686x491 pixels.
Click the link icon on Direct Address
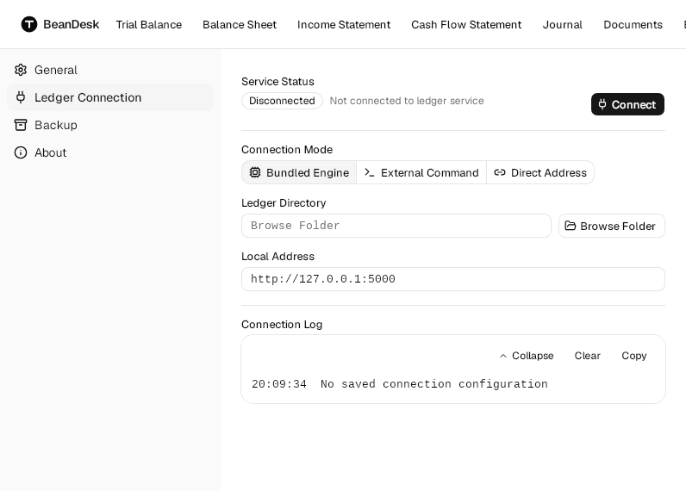pyautogui.click(x=500, y=172)
